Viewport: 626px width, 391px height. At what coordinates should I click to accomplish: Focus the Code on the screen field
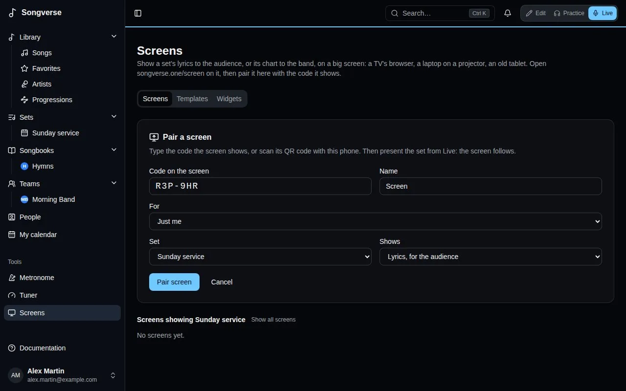tap(260, 186)
